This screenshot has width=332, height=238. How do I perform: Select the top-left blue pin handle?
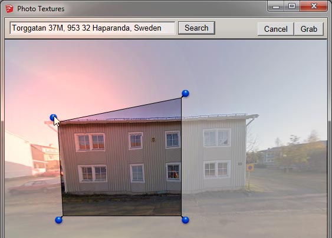pos(53,118)
